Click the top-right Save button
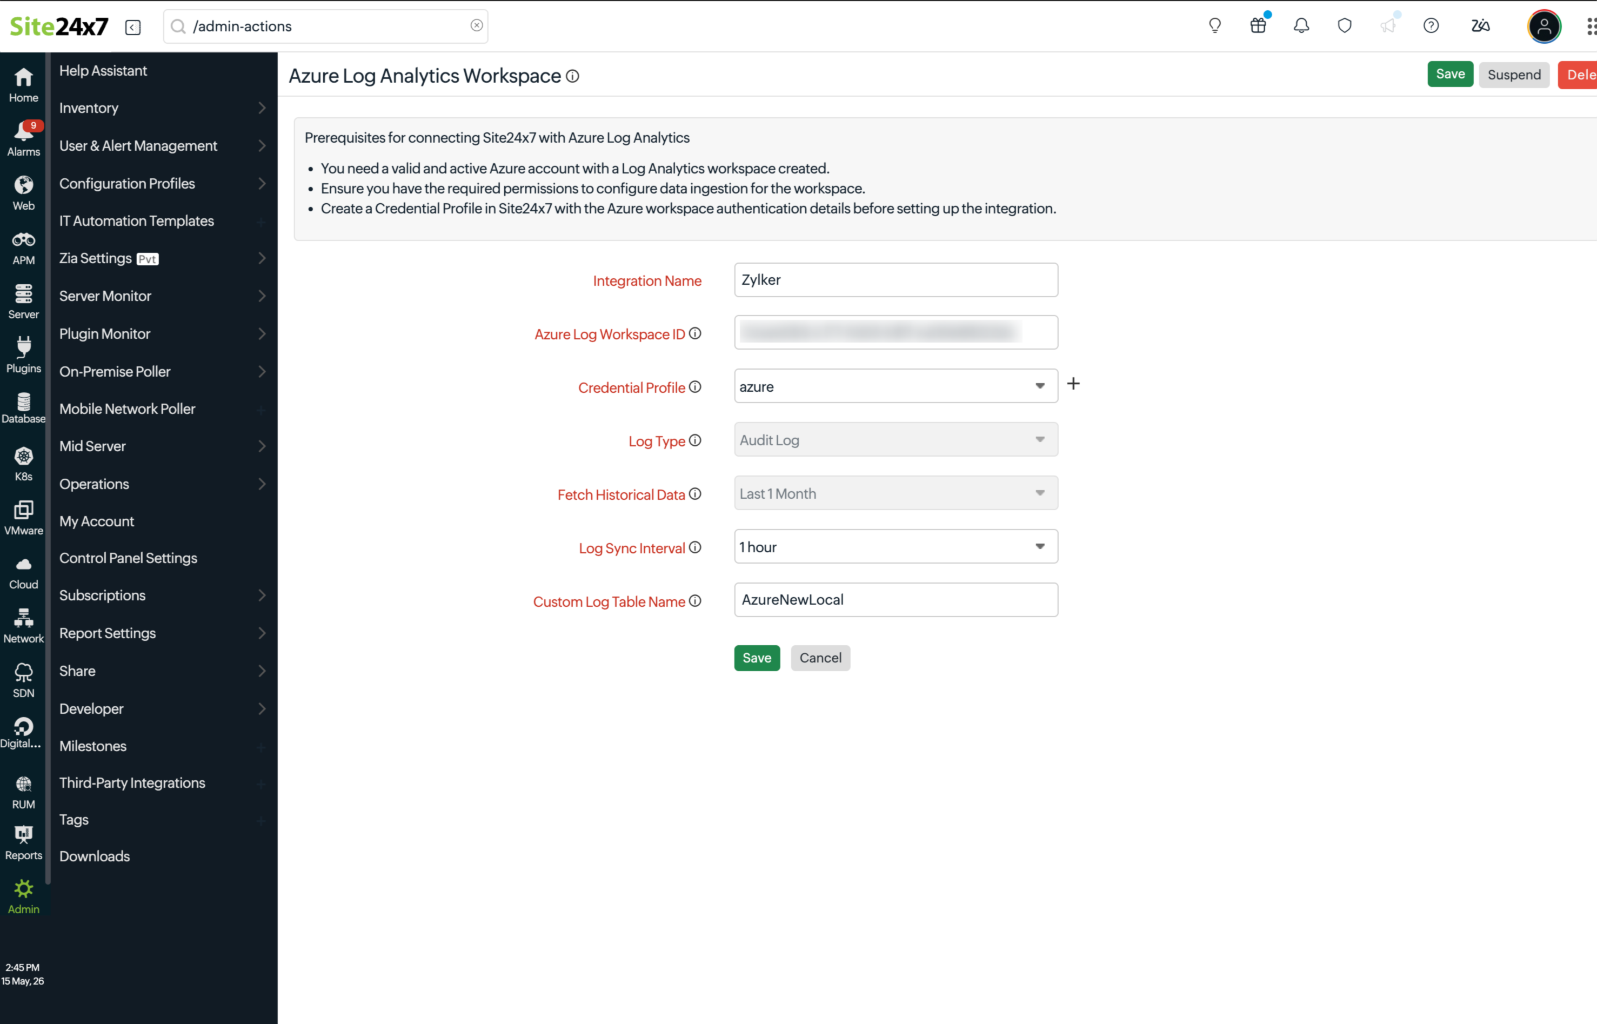 1450,74
